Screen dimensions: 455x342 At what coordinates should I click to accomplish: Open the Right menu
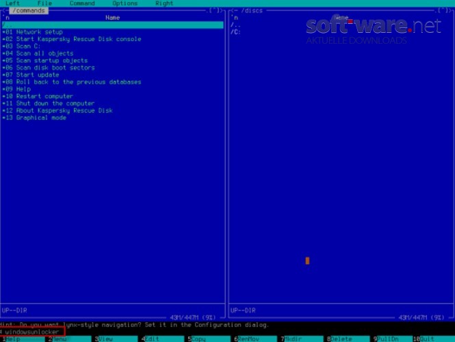pyautogui.click(x=164, y=3)
